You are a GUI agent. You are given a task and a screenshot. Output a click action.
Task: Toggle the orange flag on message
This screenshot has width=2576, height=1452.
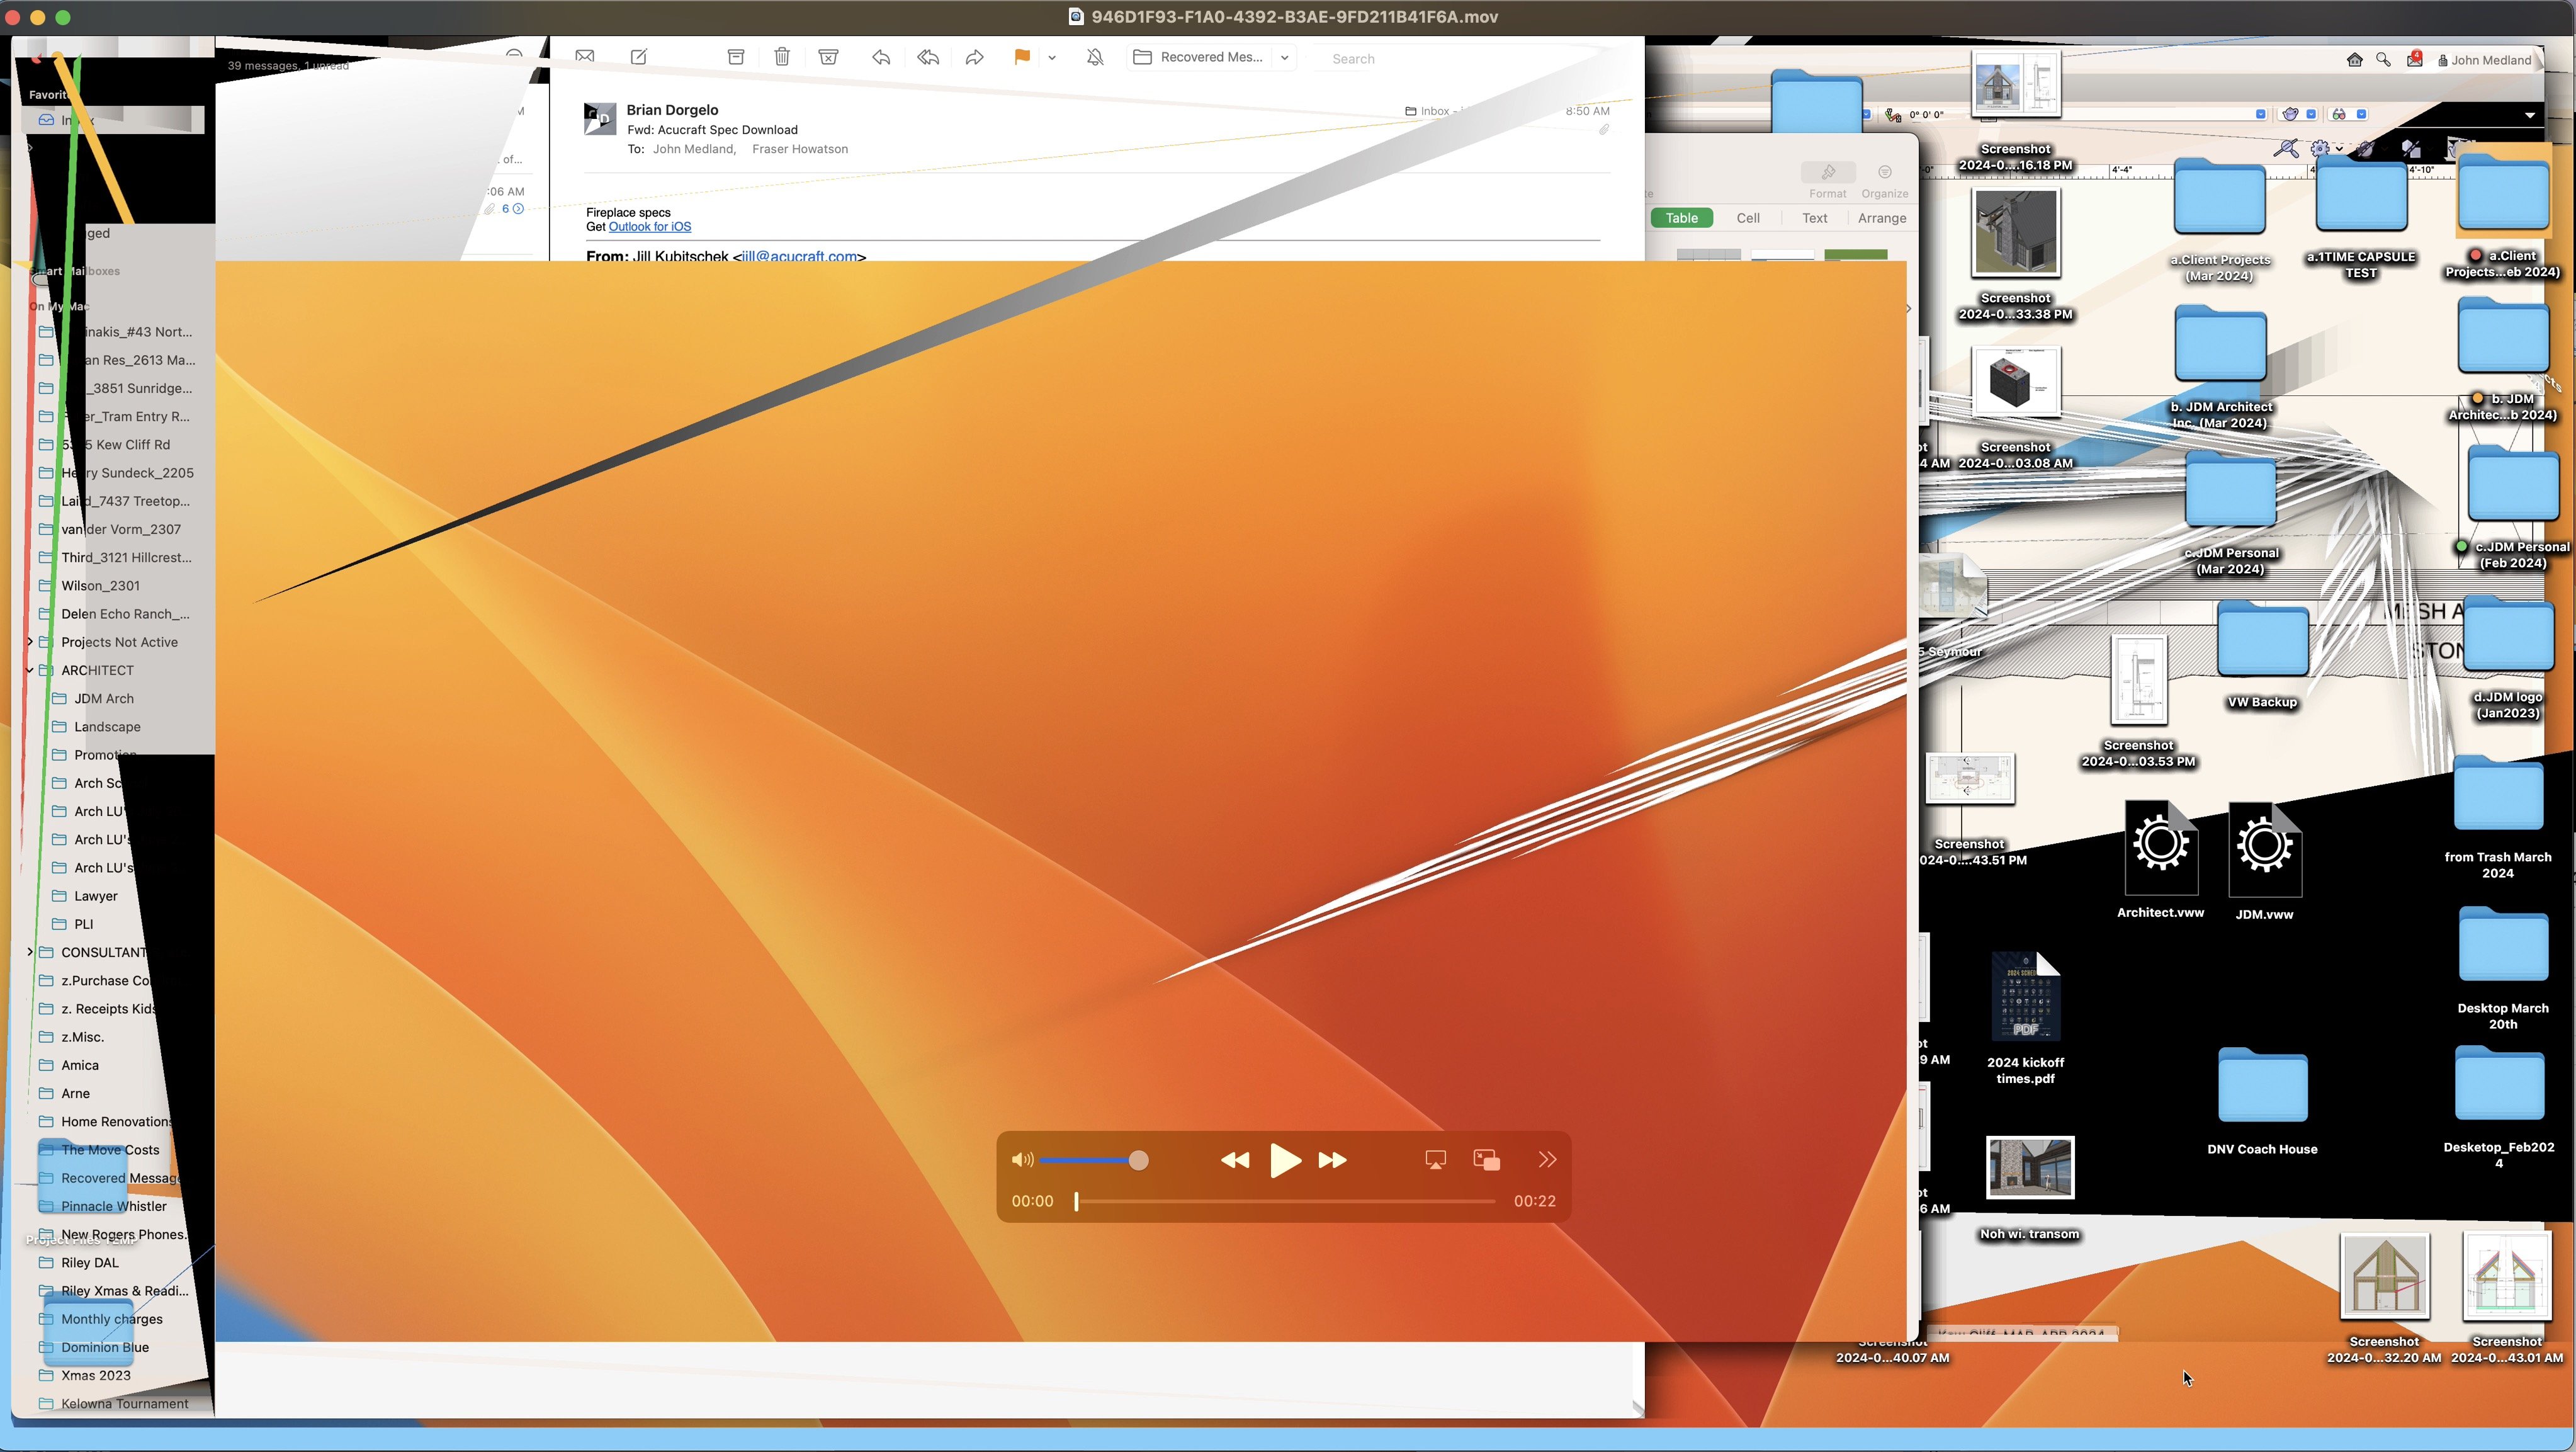point(1021,57)
